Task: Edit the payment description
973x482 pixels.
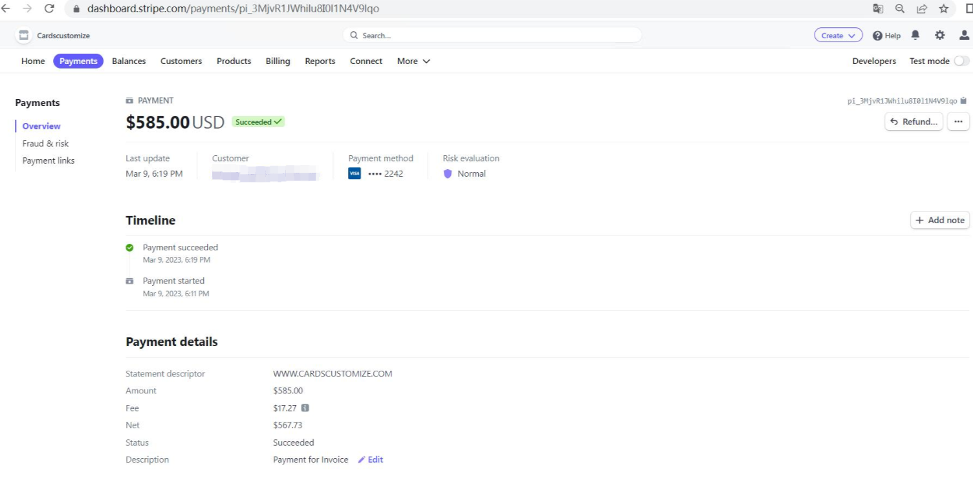Action: tap(371, 460)
